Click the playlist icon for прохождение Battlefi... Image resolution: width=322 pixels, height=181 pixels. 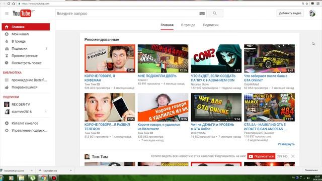pos(7,80)
